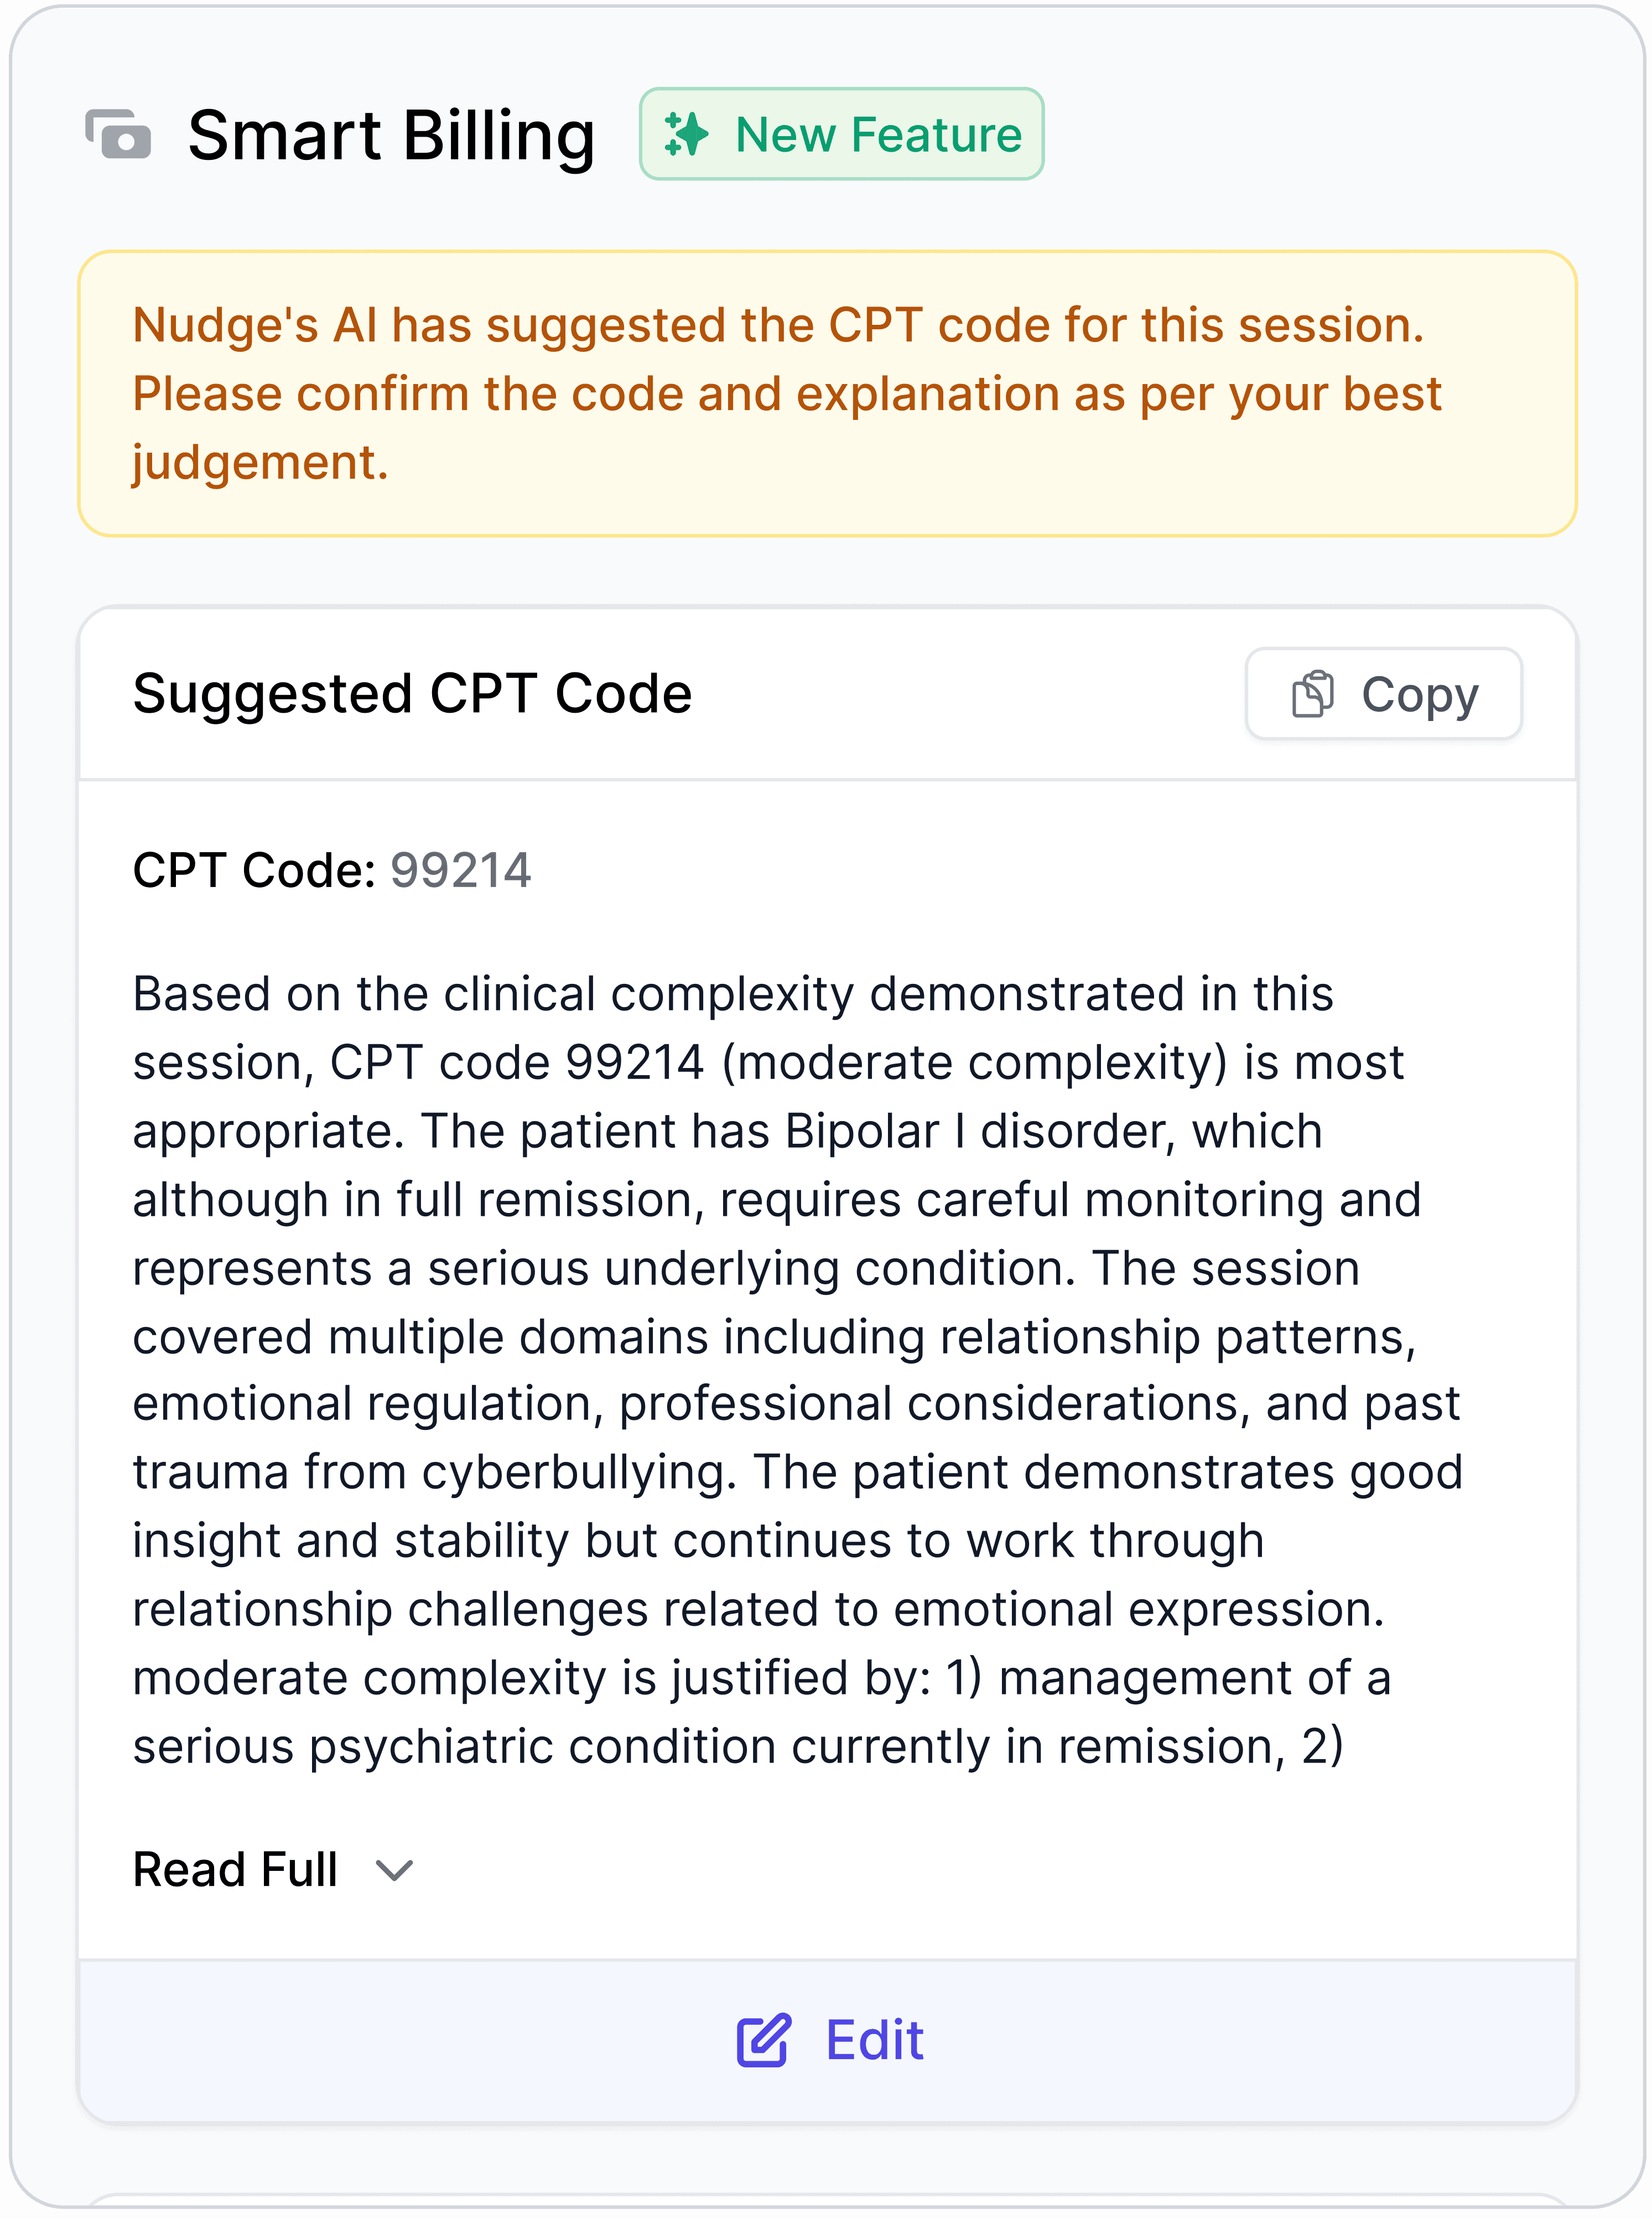Click the clipboard icon beside Copy

[1313, 694]
